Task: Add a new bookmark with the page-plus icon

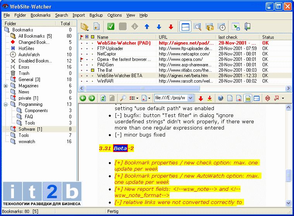Action: pos(96,27)
